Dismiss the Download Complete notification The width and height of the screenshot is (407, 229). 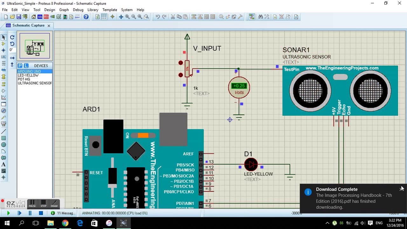(x=401, y=189)
